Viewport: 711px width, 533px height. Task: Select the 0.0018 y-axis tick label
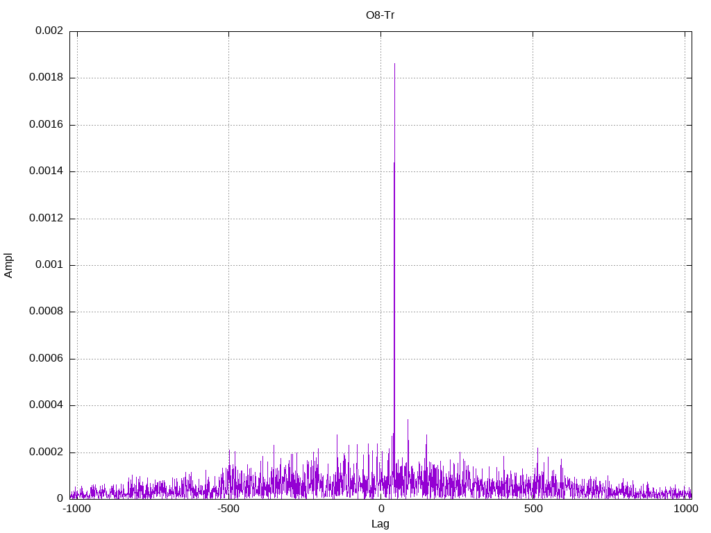coord(46,78)
